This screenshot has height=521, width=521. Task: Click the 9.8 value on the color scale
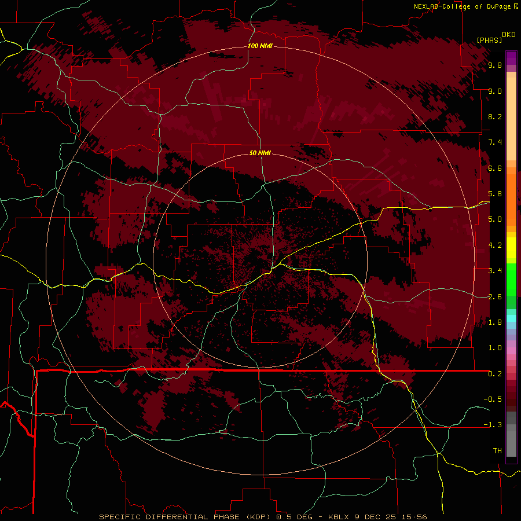(495, 65)
